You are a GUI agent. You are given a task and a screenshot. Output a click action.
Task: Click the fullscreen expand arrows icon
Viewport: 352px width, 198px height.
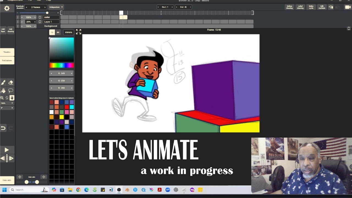pyautogui.click(x=79, y=32)
